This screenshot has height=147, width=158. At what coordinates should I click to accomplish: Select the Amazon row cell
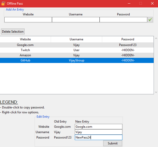point(25,55)
